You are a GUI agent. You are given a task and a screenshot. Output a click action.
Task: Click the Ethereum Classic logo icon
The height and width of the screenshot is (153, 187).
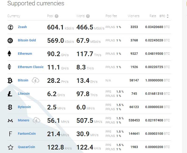click(x=9, y=67)
